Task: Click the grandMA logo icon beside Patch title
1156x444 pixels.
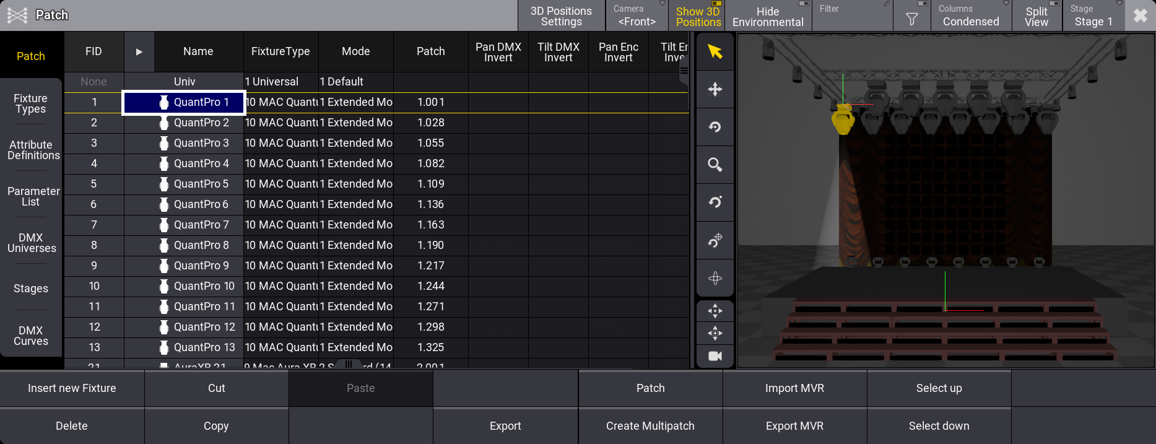Action: pos(17,15)
